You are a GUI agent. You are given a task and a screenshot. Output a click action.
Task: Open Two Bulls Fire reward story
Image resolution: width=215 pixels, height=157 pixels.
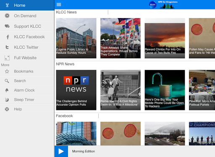[165, 38]
